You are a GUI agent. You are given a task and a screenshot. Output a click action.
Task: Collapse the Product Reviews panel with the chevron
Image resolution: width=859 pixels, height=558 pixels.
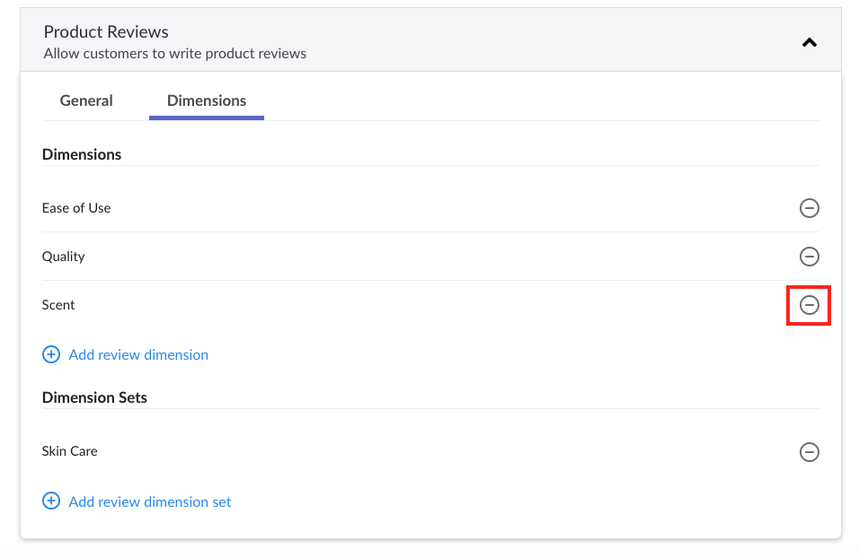pos(810,43)
